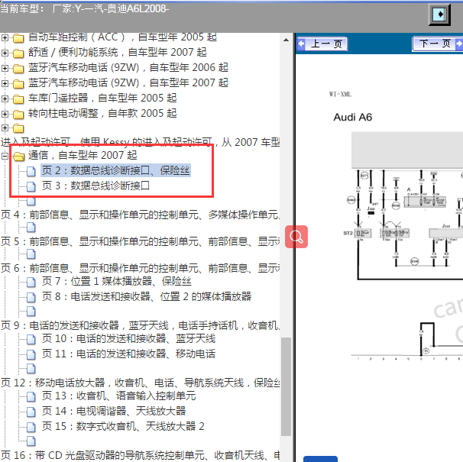Open 舒适 / 便利功能系统 2007 entry

point(118,53)
